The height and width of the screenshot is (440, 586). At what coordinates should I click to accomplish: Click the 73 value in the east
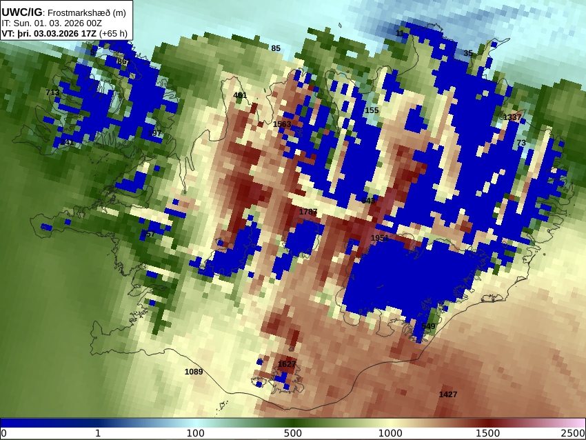pos(521,143)
